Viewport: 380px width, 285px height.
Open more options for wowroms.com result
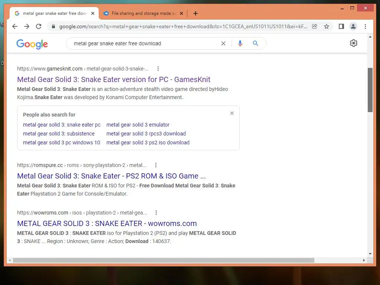pos(156,213)
